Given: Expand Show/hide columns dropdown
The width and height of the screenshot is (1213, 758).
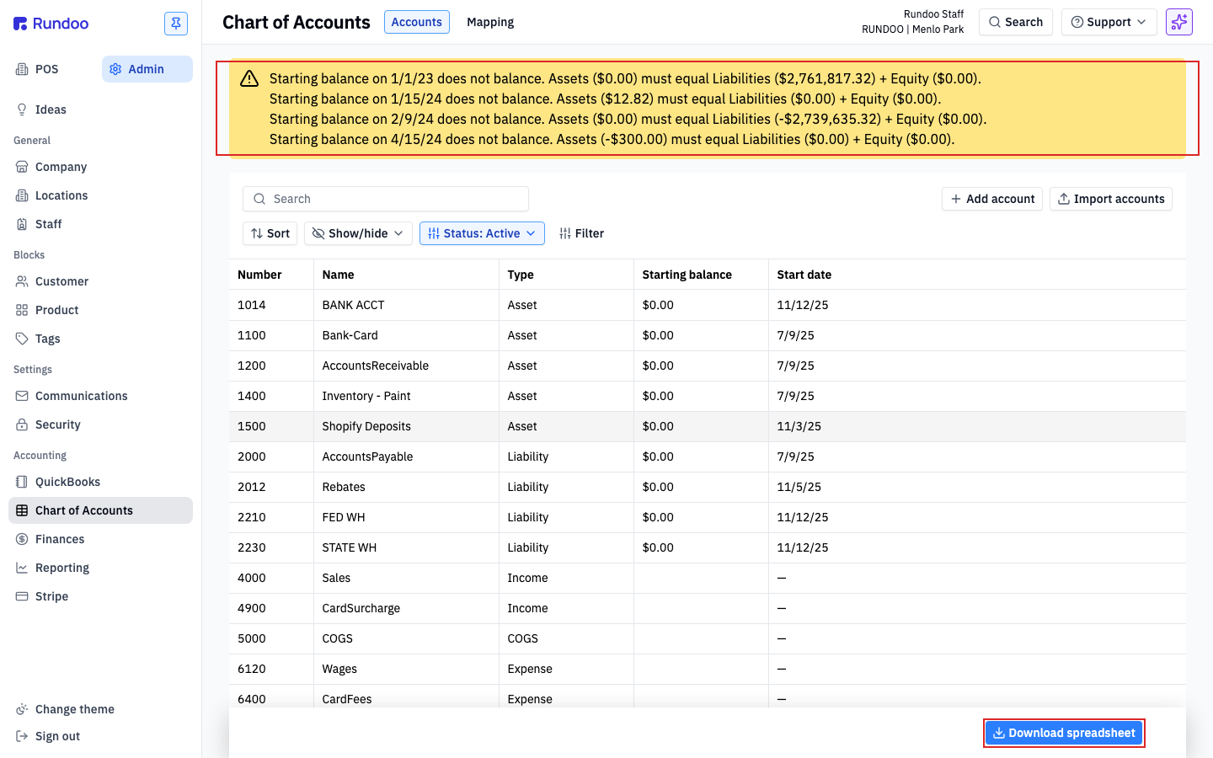Looking at the screenshot, I should click(358, 233).
